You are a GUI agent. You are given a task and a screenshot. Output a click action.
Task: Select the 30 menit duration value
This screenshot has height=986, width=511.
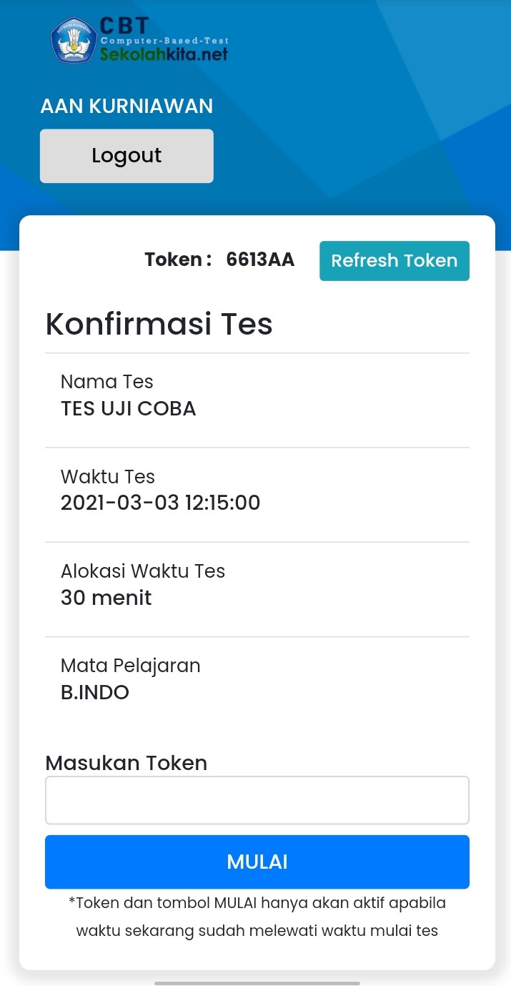[x=106, y=598]
